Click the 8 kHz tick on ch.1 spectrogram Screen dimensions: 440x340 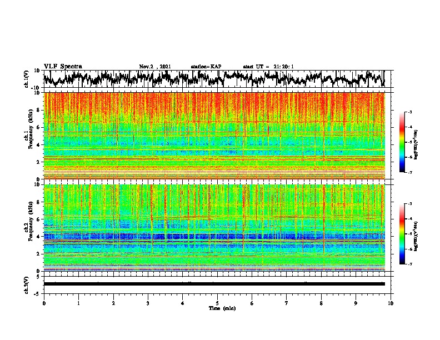click(x=38, y=110)
